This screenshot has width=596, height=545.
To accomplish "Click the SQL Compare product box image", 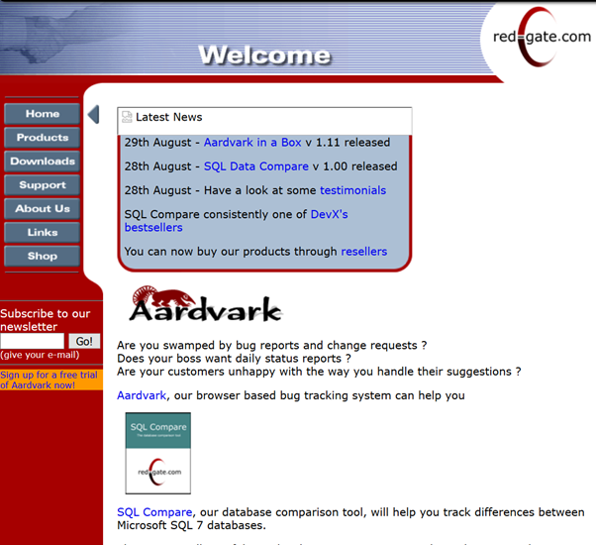I will click(x=158, y=453).
